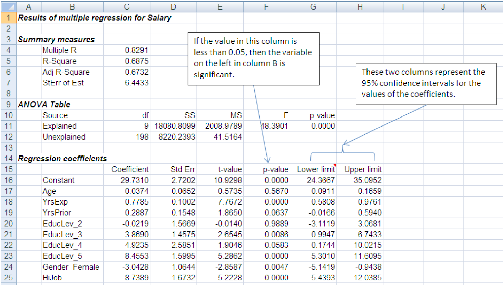Select the Gender_Female lower limit -5.1419
The image size is (504, 286).
click(313, 267)
